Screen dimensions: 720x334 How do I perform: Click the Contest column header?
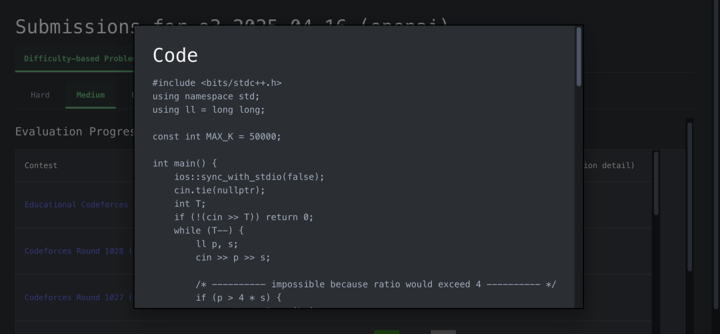coord(41,166)
